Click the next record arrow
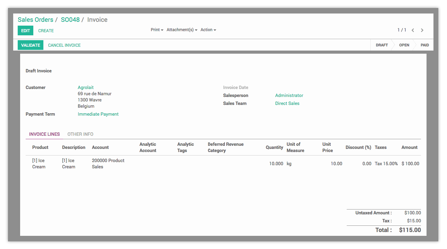Screen dimensions: 447x249 (x=422, y=30)
